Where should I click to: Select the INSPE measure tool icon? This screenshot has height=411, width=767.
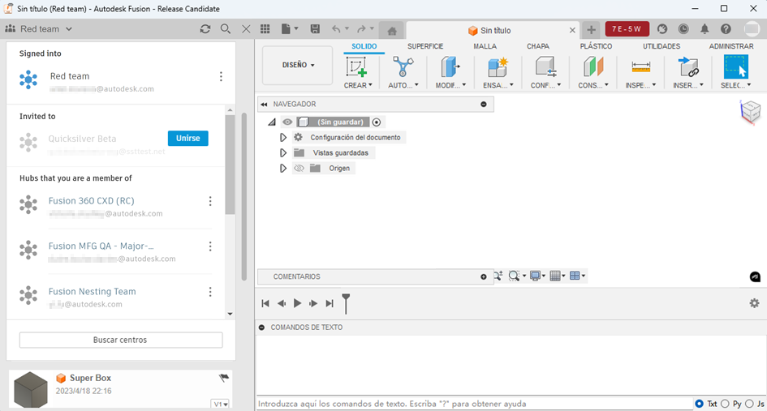pyautogui.click(x=640, y=67)
